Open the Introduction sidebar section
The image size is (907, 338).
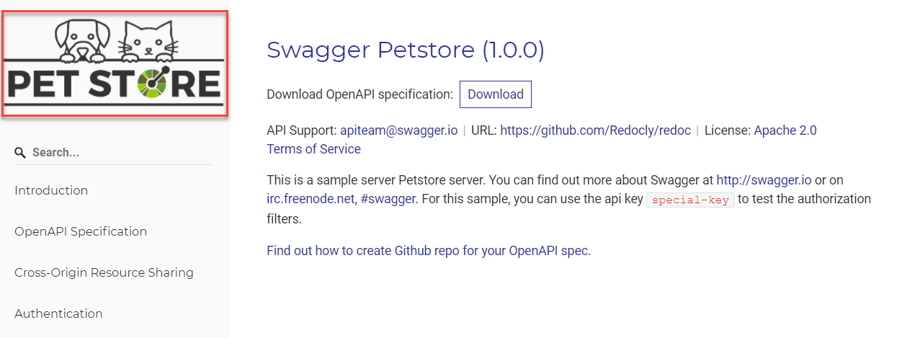tap(51, 190)
